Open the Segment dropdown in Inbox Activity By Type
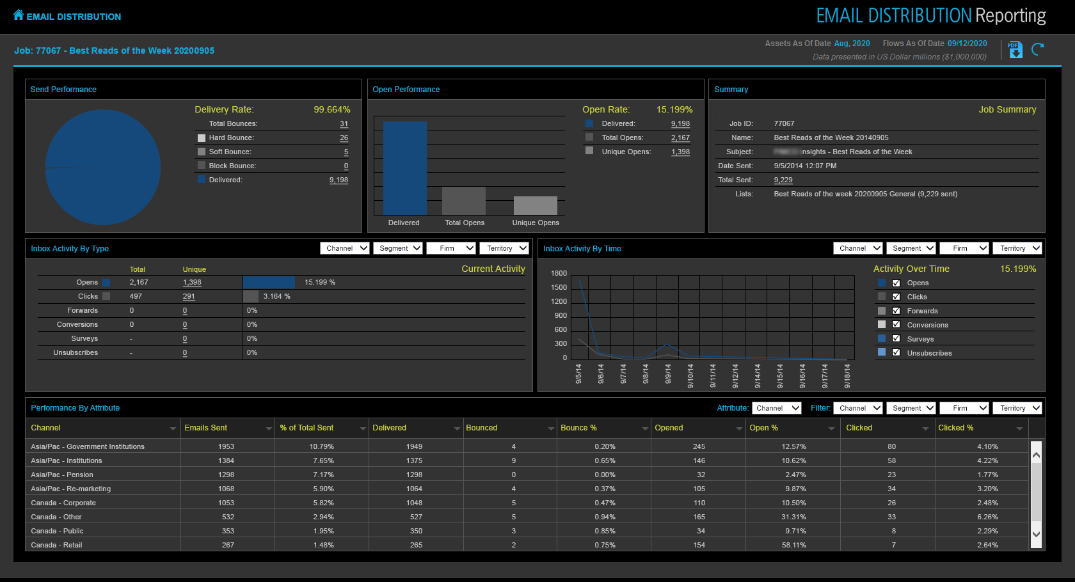 coord(398,248)
